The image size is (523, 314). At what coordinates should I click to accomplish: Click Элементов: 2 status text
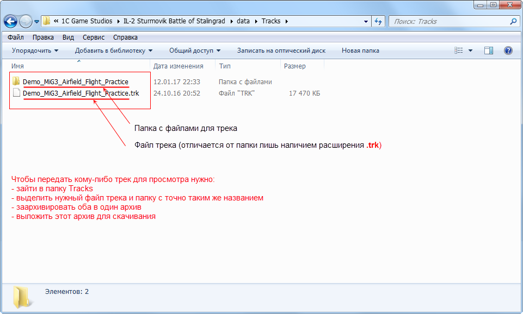(x=67, y=292)
